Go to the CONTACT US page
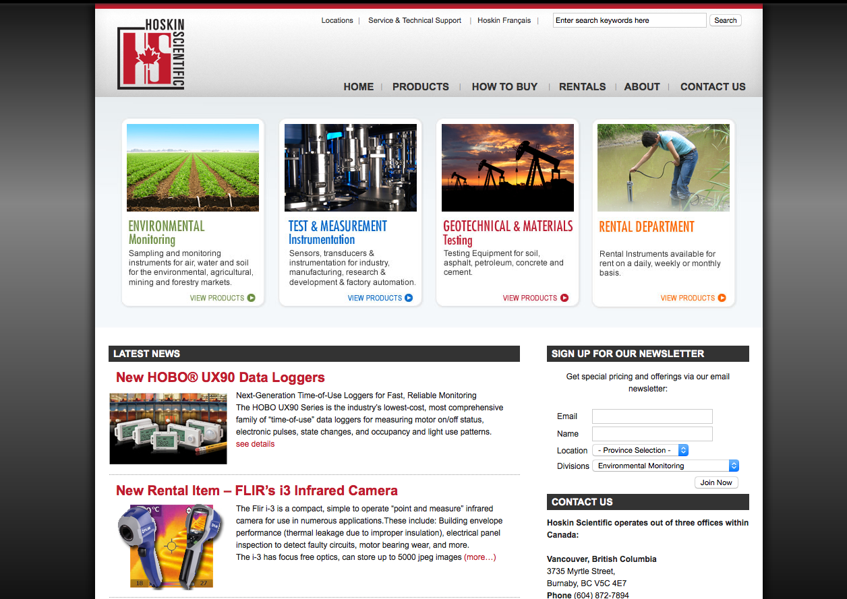Viewport: 847px width, 599px height. (x=713, y=86)
